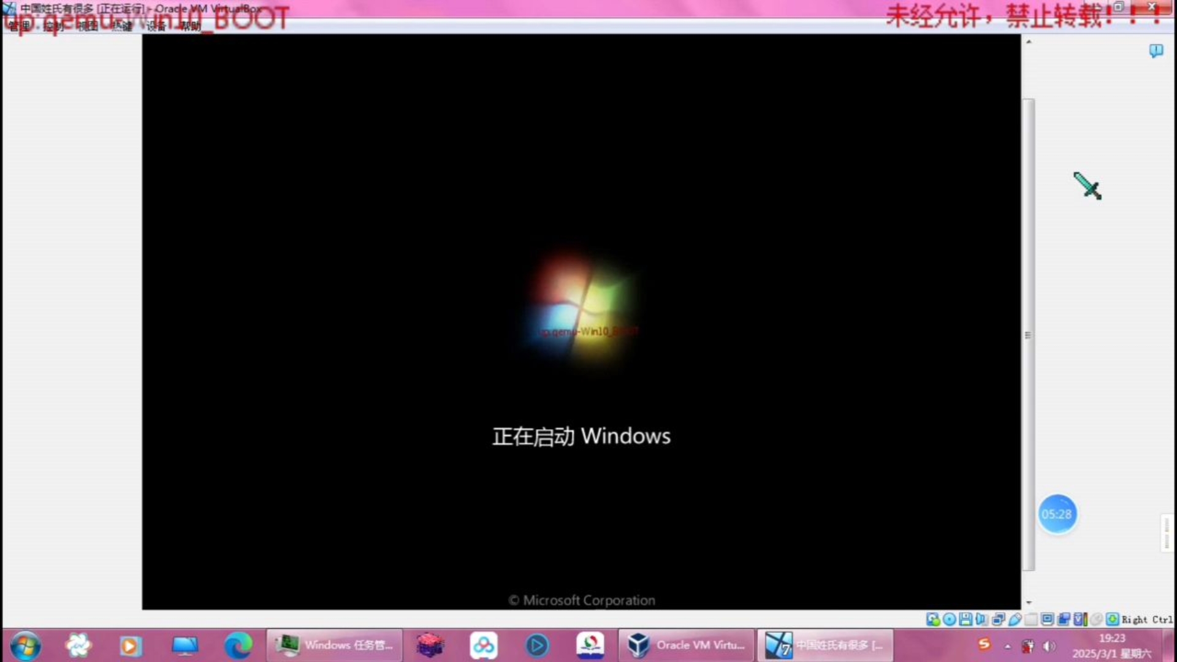Viewport: 1177px width, 662px height.
Task: Click the USB devices icon on the status bar
Action: coord(1015,620)
